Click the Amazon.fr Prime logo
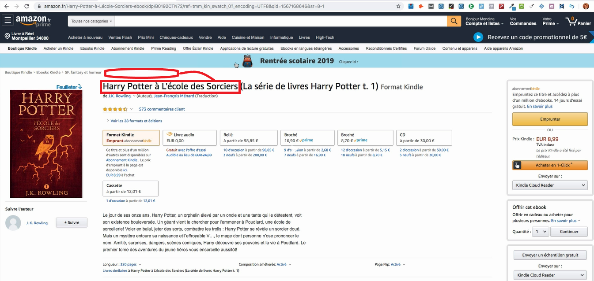 [x=33, y=21]
